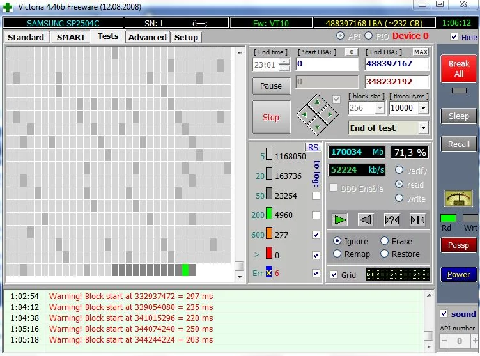This screenshot has width=480, height=356.
Task: Click the blue Err X block icon
Action: point(269,272)
